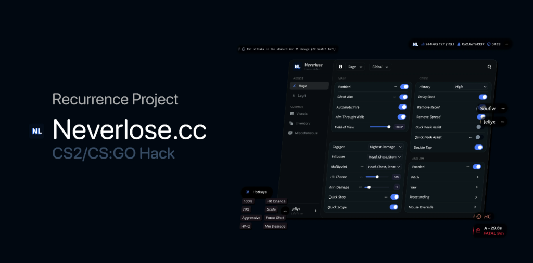Click the Force Shot hotkey label
The height and width of the screenshot is (263, 533).
pyautogui.click(x=275, y=218)
